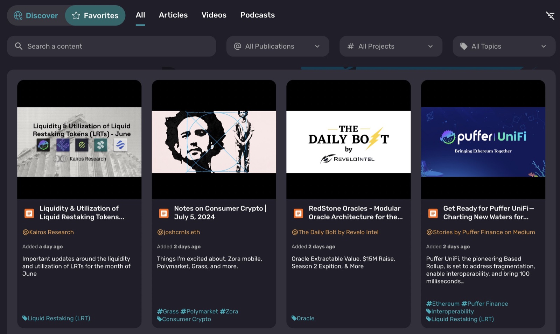
Task: Expand the All Projects chevron
Action: (x=430, y=46)
